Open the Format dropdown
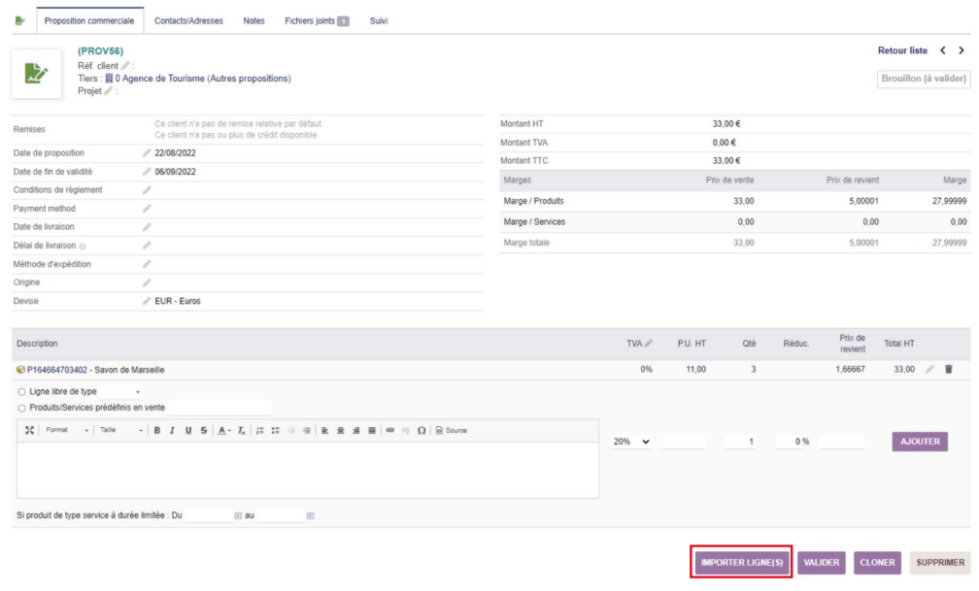979x591 pixels. 67,430
